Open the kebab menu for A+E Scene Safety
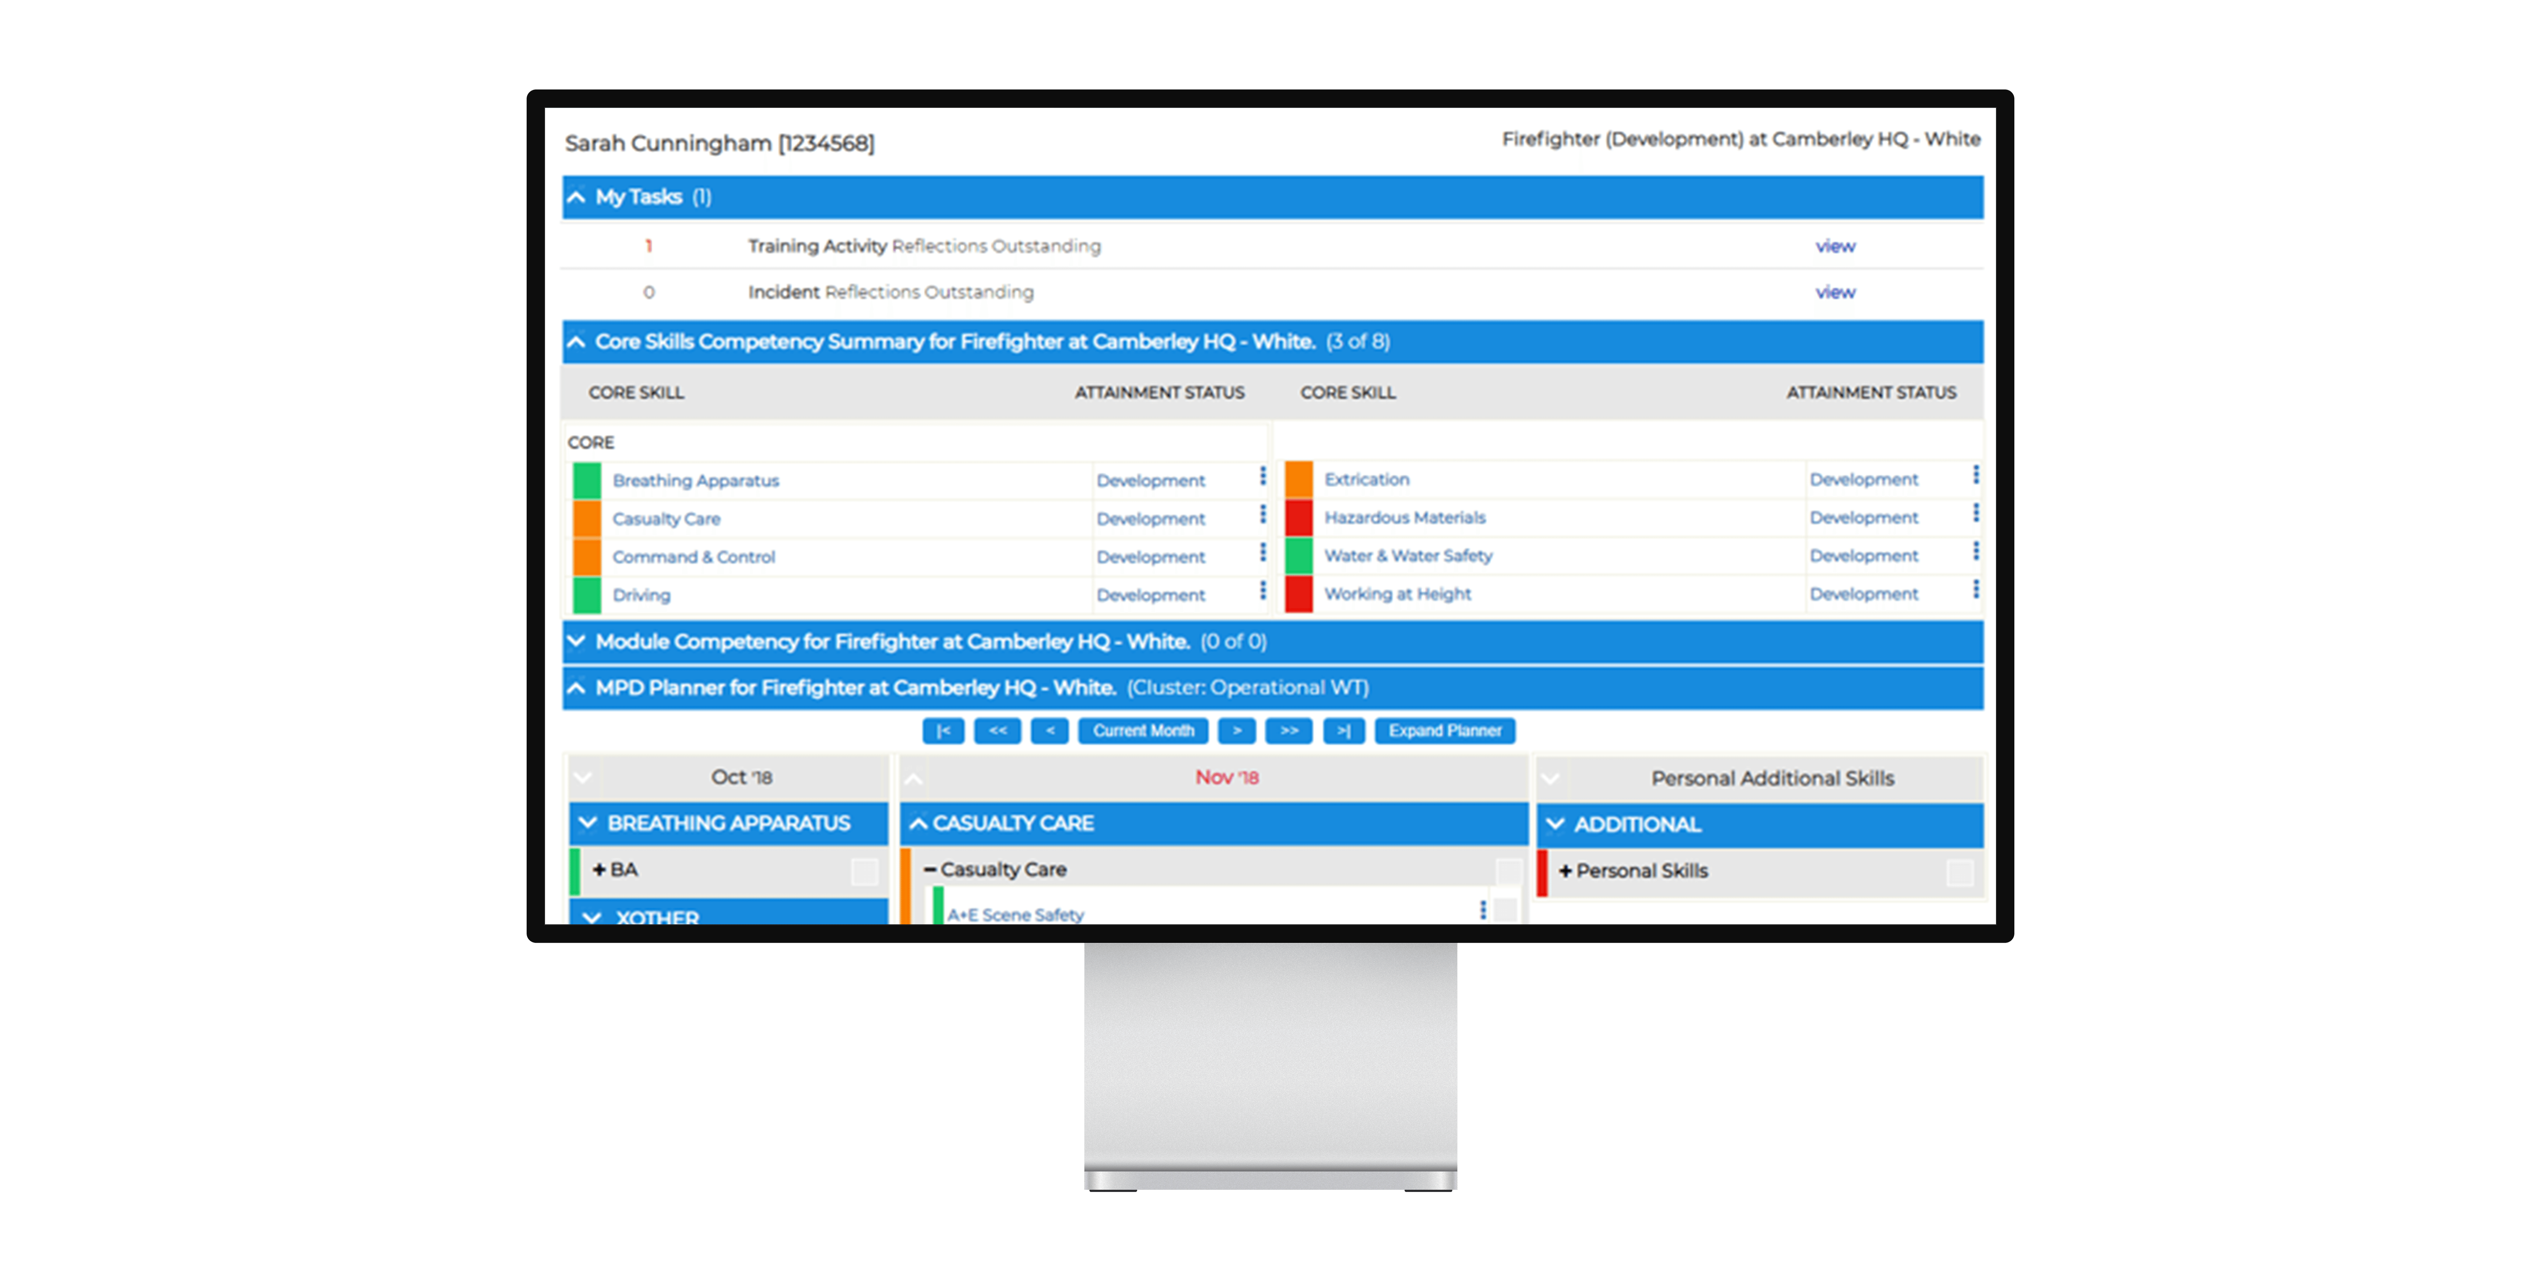This screenshot has width=2541, height=1270. tap(1483, 910)
